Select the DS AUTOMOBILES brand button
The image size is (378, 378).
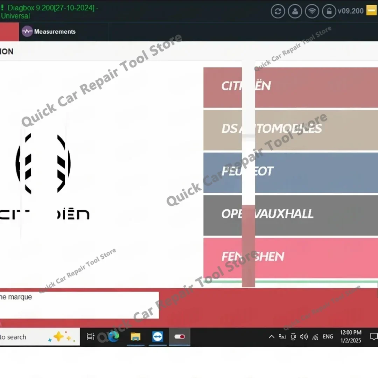[x=290, y=130]
